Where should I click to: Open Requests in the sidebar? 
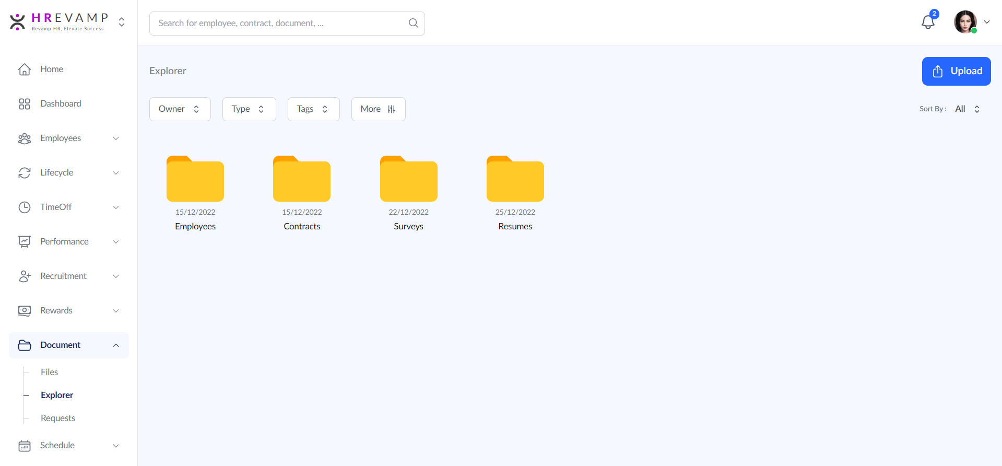(58, 418)
